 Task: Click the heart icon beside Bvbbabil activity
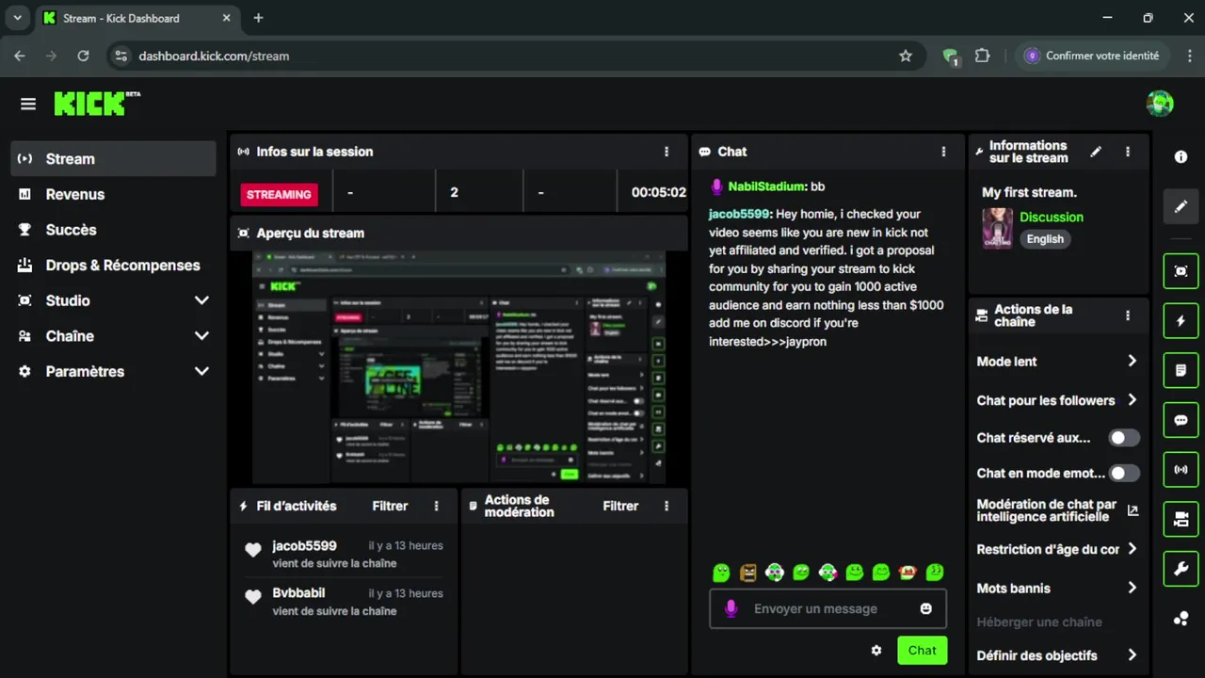(253, 597)
